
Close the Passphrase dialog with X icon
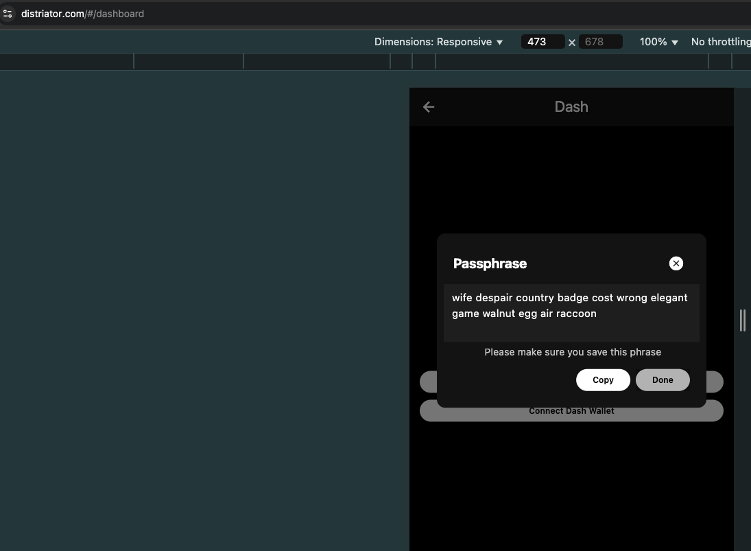click(x=676, y=263)
